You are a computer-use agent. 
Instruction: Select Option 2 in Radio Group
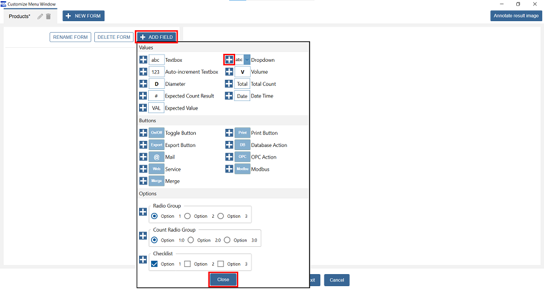coord(187,216)
